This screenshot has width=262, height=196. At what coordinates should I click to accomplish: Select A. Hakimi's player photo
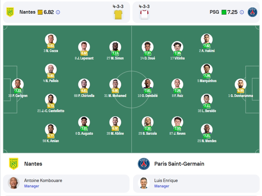click(x=207, y=40)
